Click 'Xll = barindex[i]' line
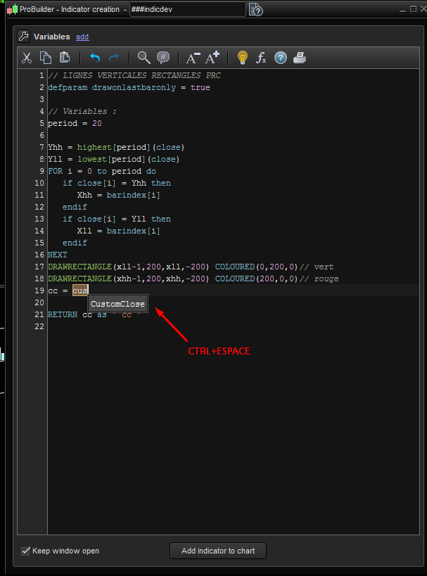 pos(118,231)
